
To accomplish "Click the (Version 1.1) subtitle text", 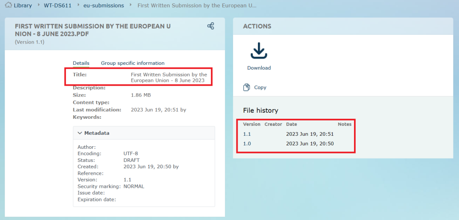I will coord(30,42).
